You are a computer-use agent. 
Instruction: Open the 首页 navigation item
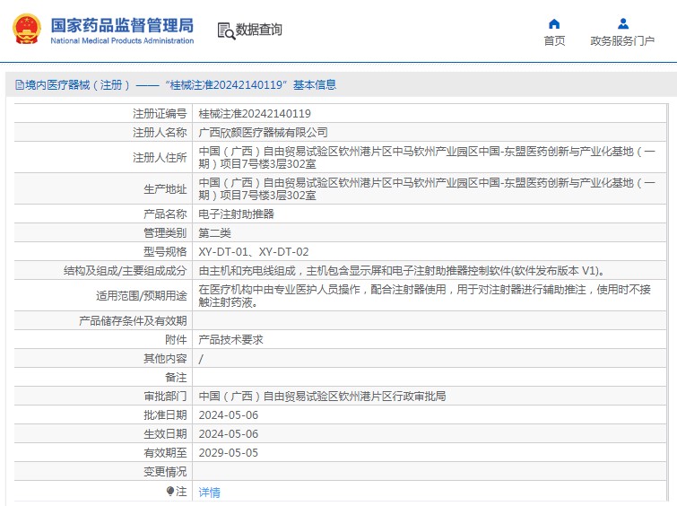(x=554, y=41)
